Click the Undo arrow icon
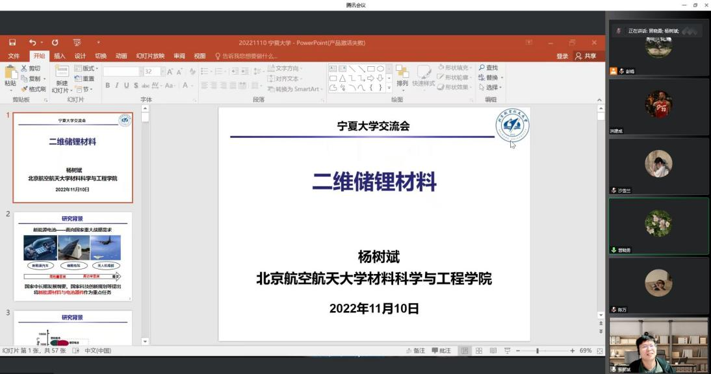Screen dimensions: 711x374 point(32,43)
